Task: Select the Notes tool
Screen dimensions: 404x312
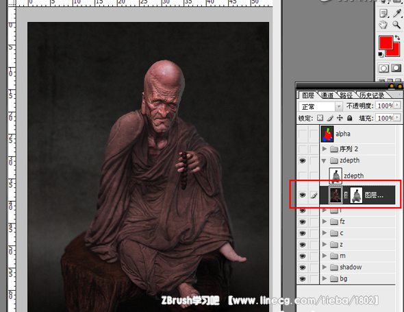Action: 384,13
